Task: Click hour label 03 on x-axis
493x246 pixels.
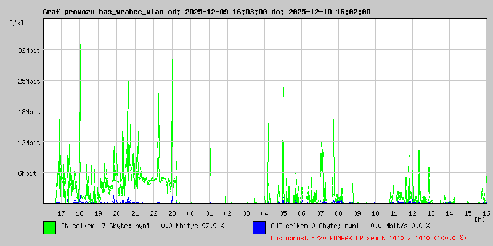Action: tap(246, 213)
